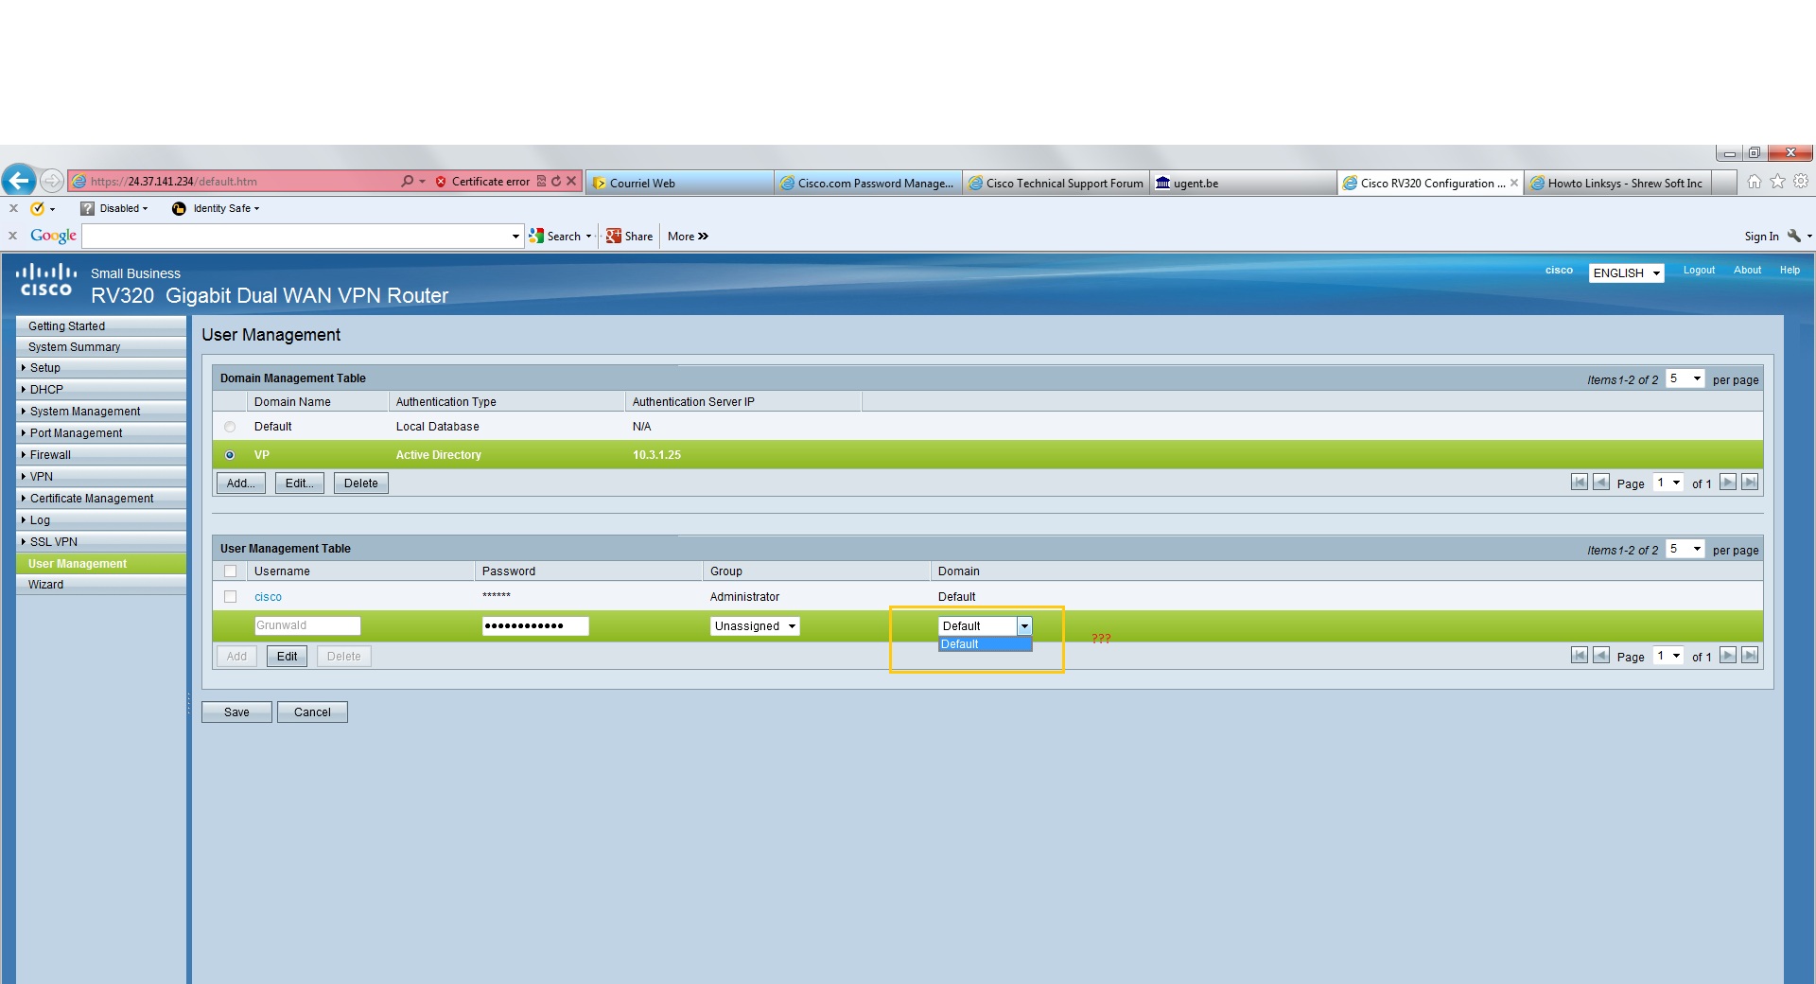Click the browser forward arrow button
1816x984 pixels.
52,181
